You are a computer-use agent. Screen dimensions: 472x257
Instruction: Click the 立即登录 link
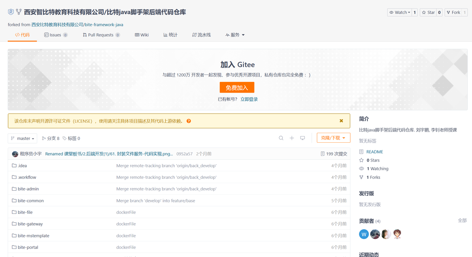pyautogui.click(x=249, y=99)
